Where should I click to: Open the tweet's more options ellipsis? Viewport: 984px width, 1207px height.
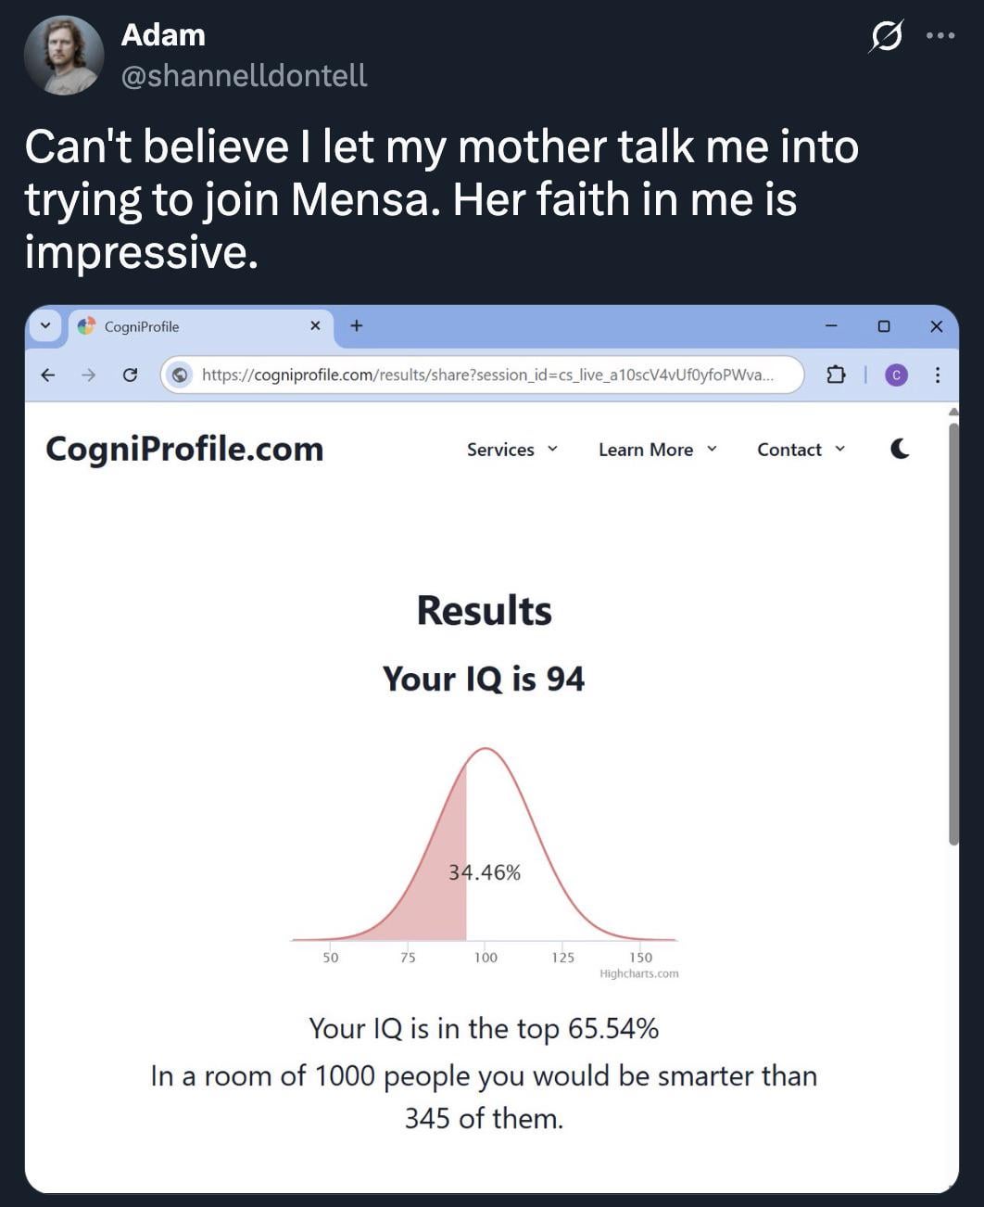pos(940,36)
